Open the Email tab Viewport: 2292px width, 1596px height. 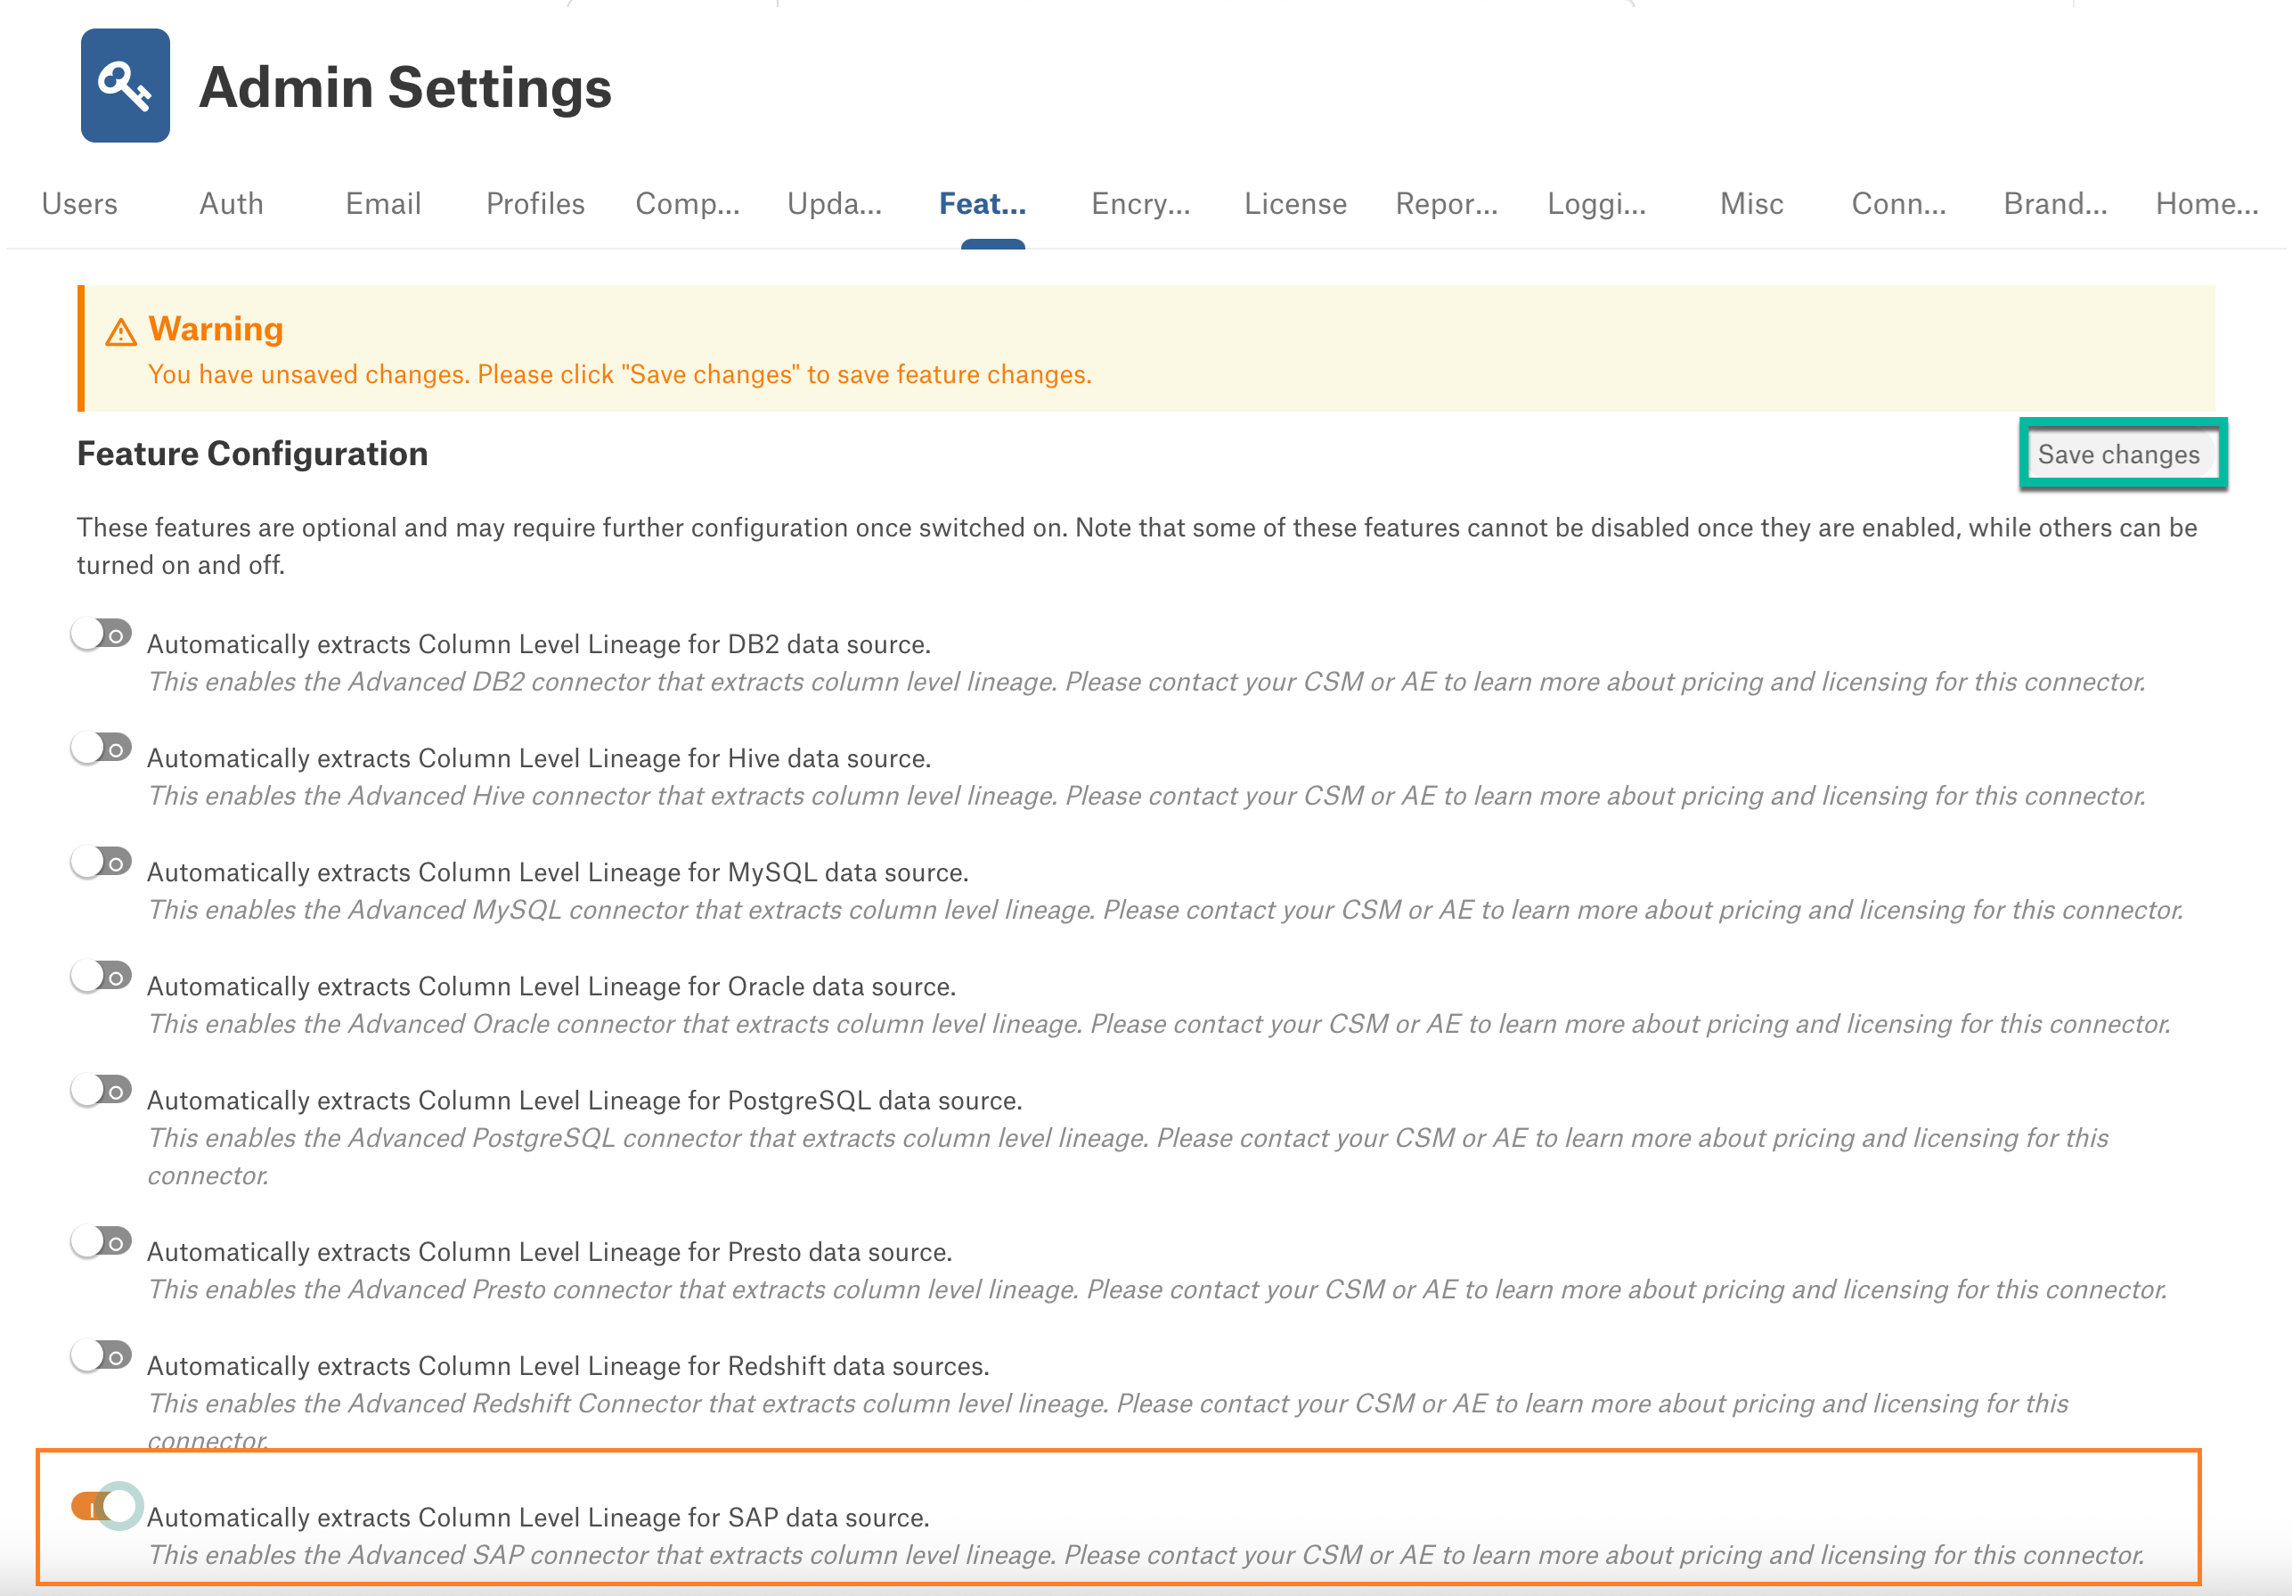tap(383, 204)
